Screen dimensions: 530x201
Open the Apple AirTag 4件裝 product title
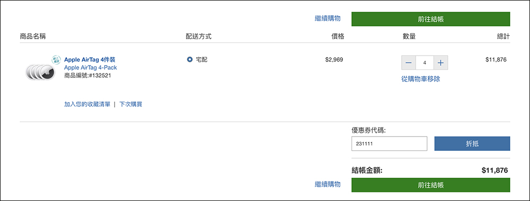[90, 60]
